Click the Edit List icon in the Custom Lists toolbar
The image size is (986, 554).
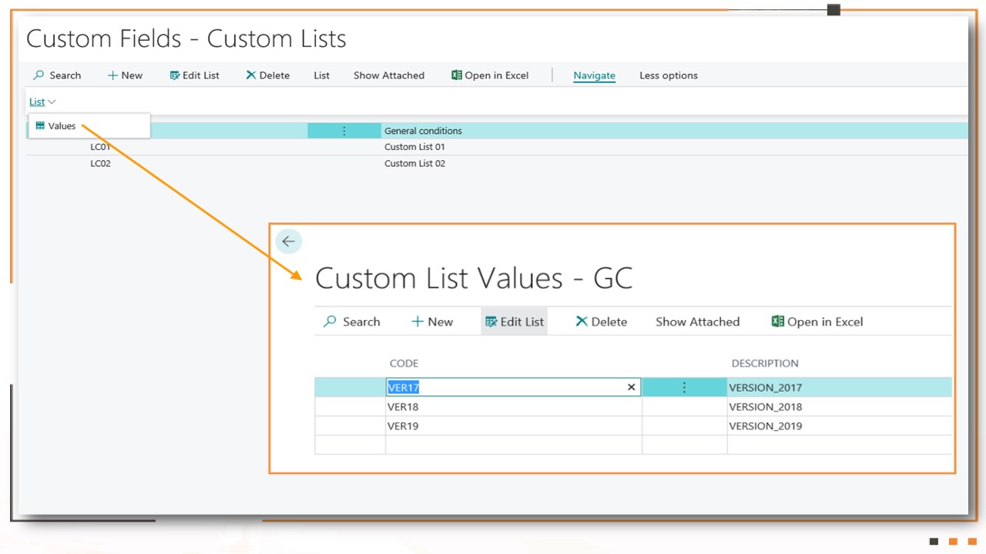175,75
